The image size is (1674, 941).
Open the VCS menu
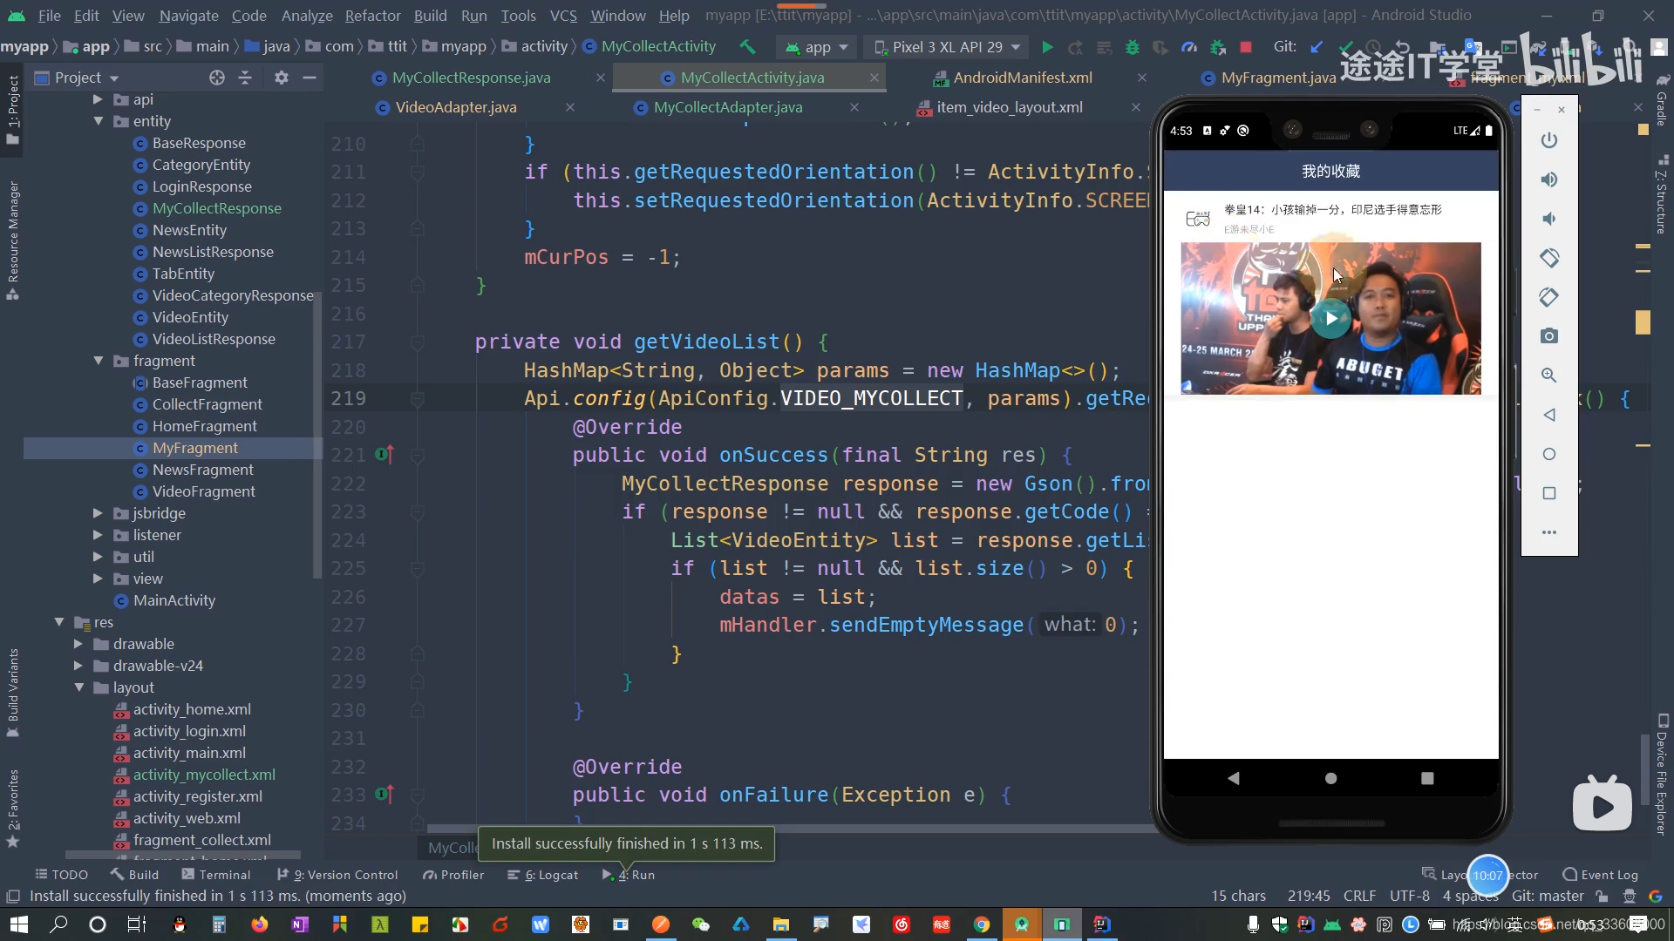[563, 16]
